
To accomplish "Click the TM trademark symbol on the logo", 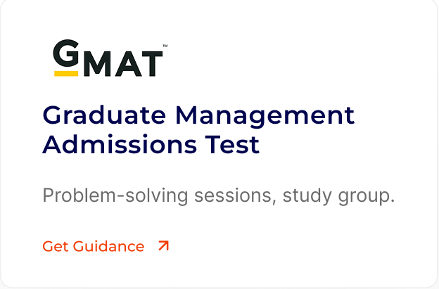I will tap(165, 46).
